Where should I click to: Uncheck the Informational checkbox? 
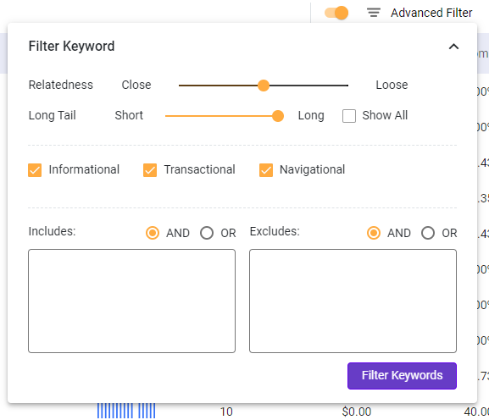[x=35, y=170]
